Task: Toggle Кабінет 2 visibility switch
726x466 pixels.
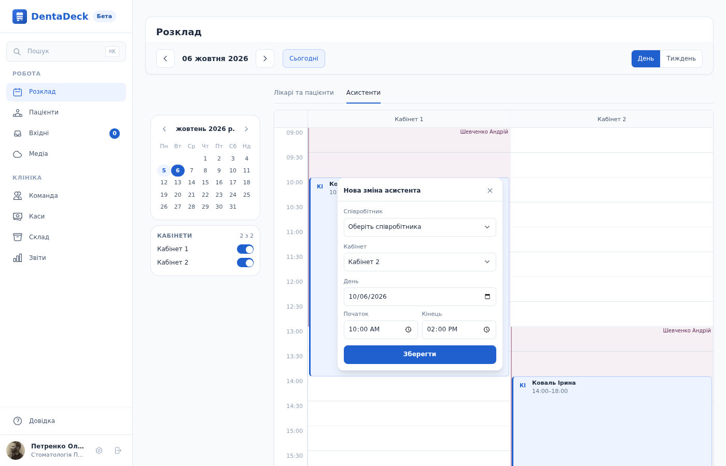Action: click(245, 263)
